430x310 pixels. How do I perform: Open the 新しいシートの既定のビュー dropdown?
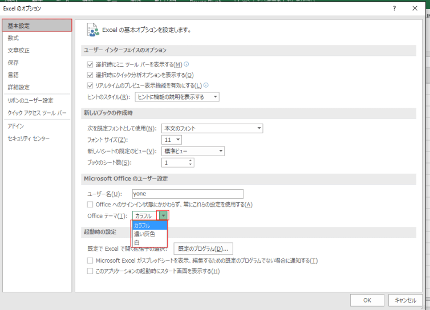pos(193,151)
